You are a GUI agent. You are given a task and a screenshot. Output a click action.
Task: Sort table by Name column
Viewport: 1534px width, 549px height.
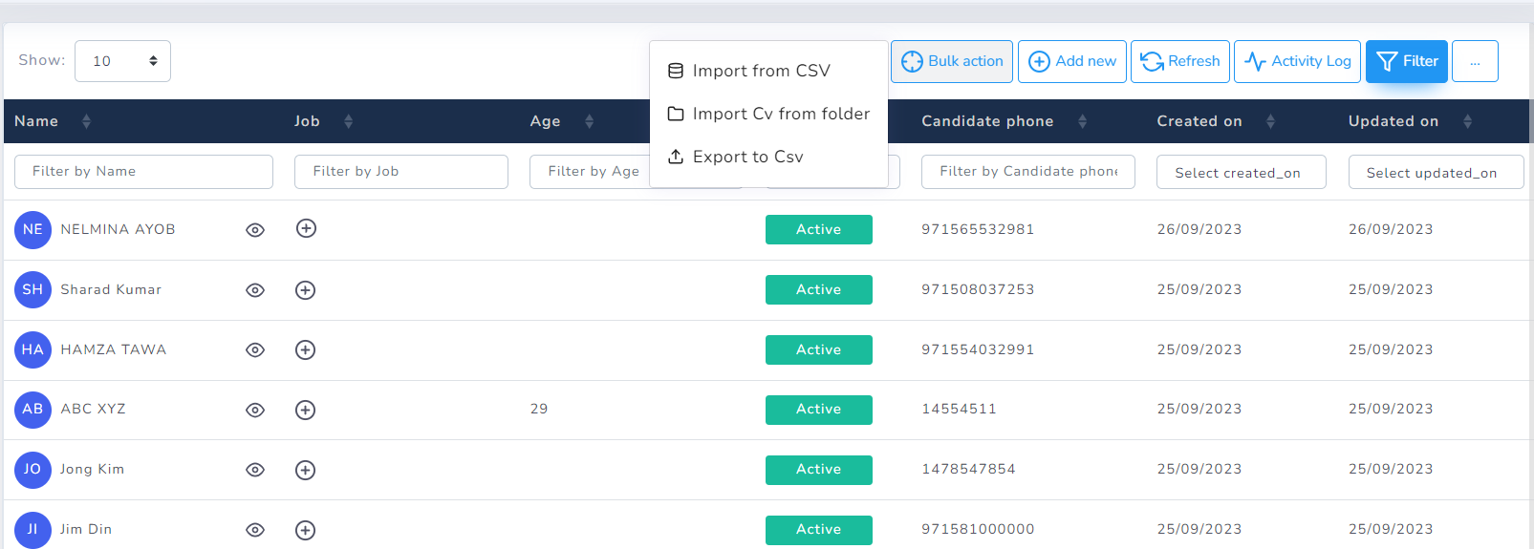[x=86, y=121]
